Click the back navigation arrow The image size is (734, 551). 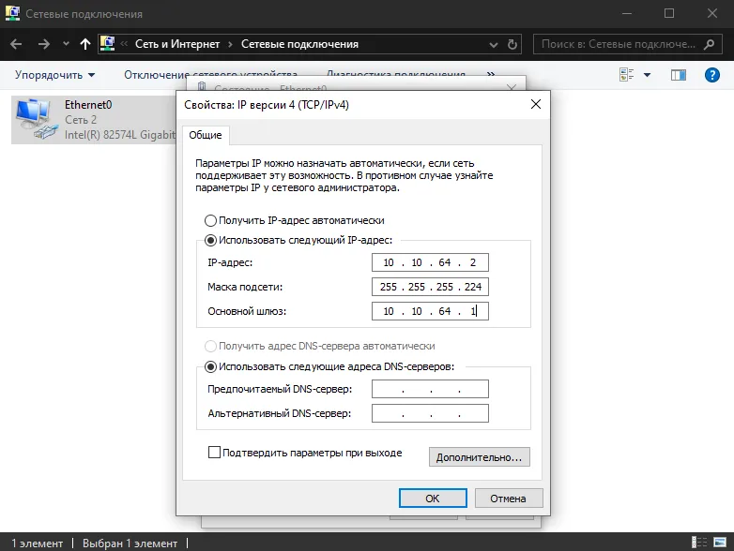point(16,44)
